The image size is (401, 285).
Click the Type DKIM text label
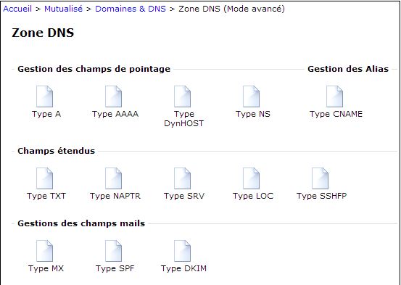[183, 268]
